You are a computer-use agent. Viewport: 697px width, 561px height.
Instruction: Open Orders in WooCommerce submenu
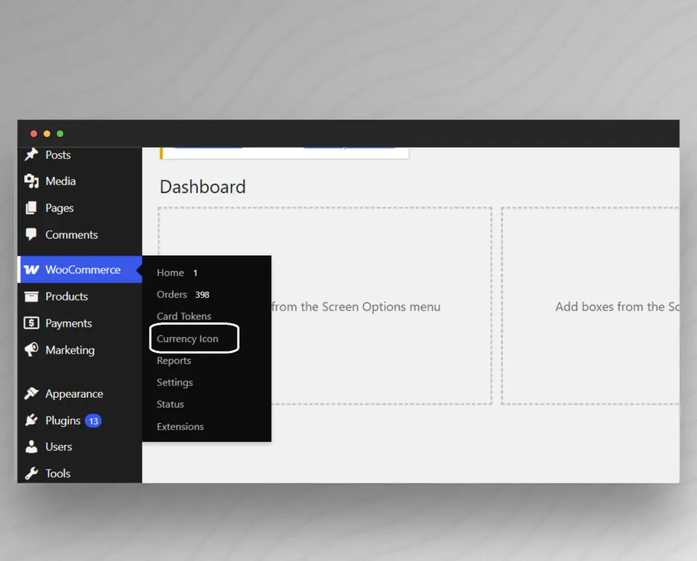pyautogui.click(x=172, y=294)
